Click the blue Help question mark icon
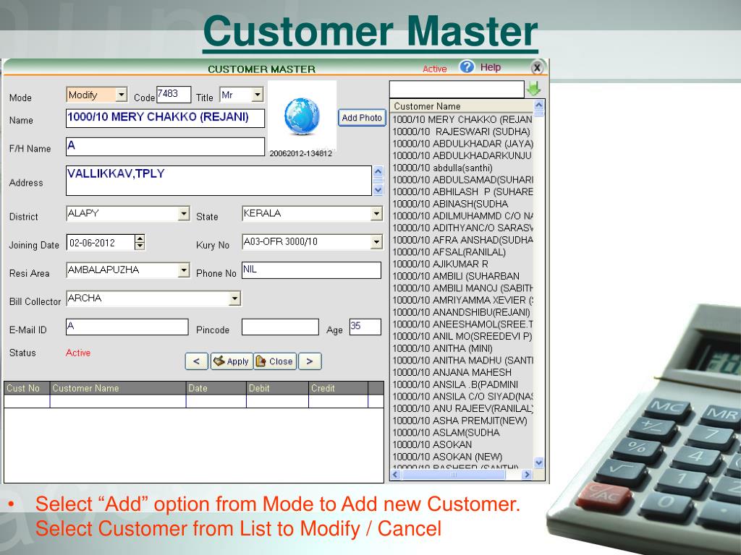The height and width of the screenshot is (555, 741). point(467,67)
